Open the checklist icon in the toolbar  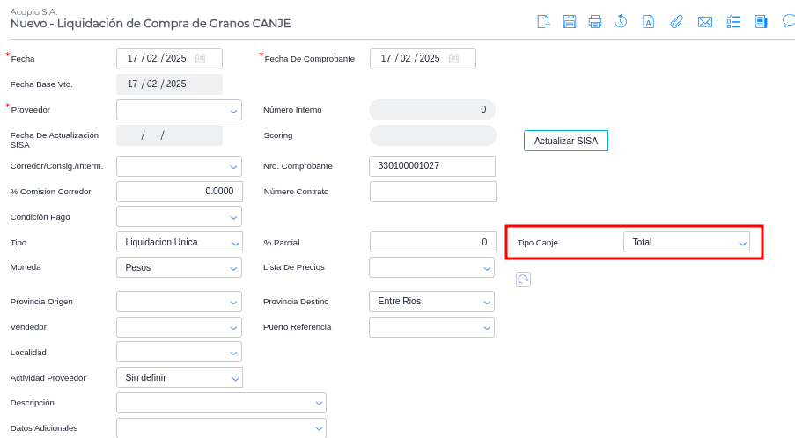click(x=732, y=22)
